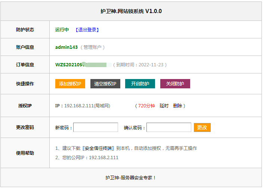Click the gray 清空授权IP button
The image size is (263, 189).
105,84
